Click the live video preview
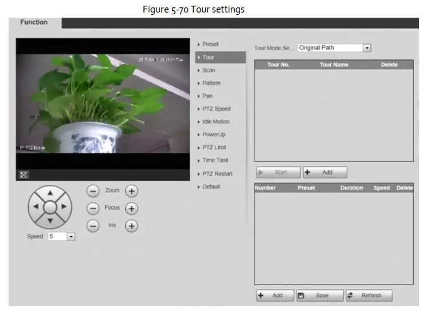 (103, 104)
